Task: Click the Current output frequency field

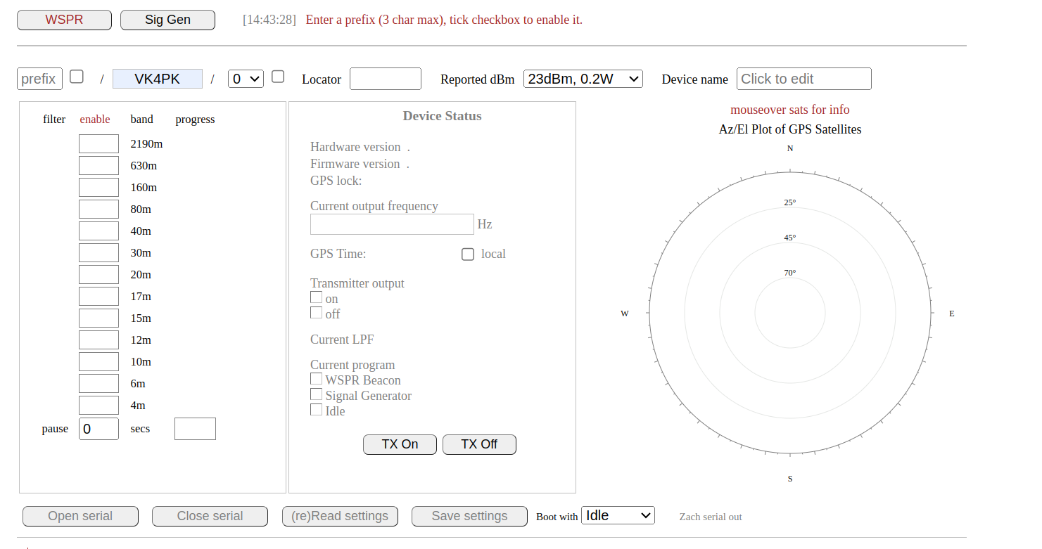Action: click(392, 224)
